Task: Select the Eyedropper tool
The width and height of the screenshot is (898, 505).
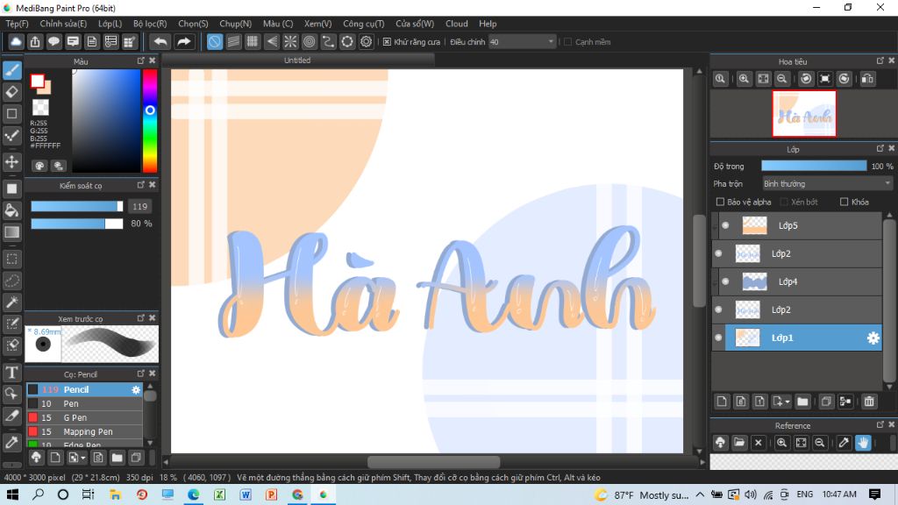Action: click(12, 442)
